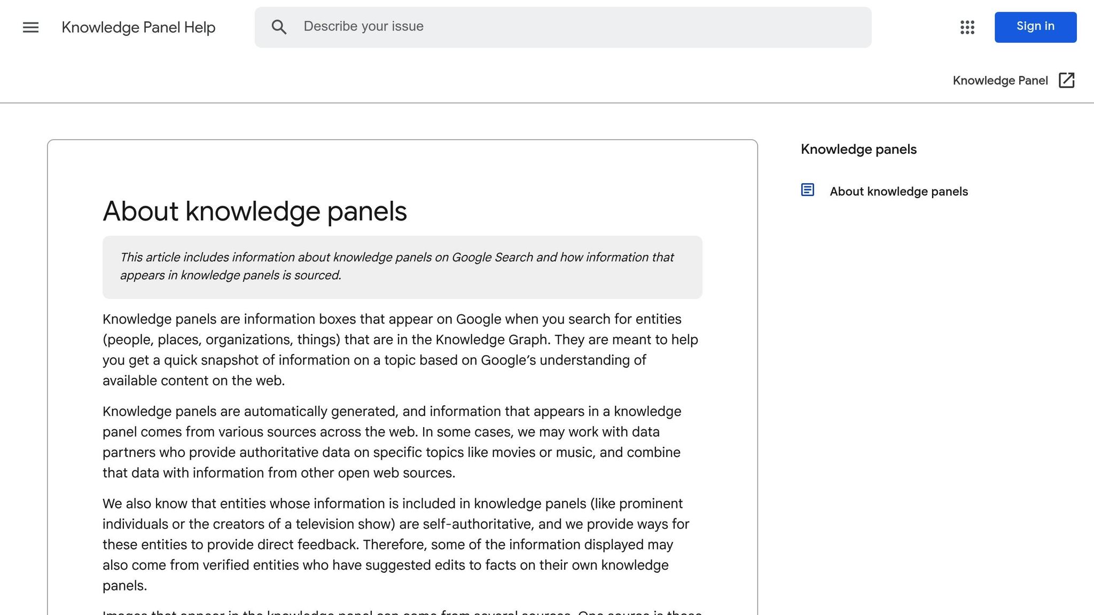Click the blue Sign in button
The width and height of the screenshot is (1094, 615).
pyautogui.click(x=1035, y=27)
